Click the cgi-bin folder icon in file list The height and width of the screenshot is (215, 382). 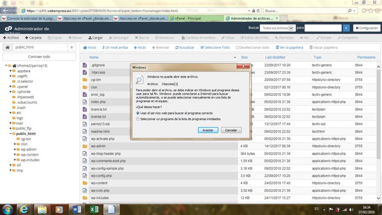tap(85, 80)
